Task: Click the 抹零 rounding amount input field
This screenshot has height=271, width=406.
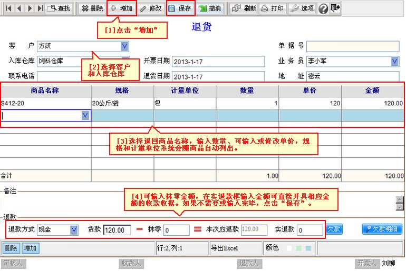Action: pos(176,230)
